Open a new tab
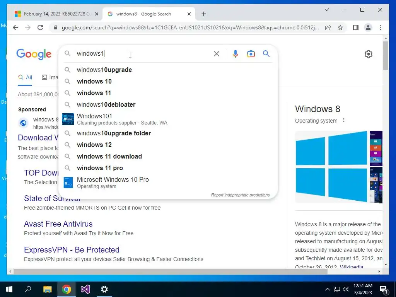 click(x=204, y=14)
